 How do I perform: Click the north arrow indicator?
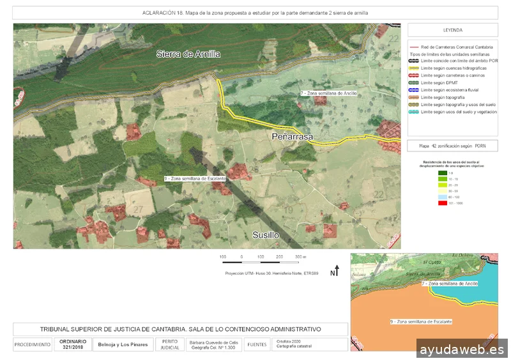(336, 271)
